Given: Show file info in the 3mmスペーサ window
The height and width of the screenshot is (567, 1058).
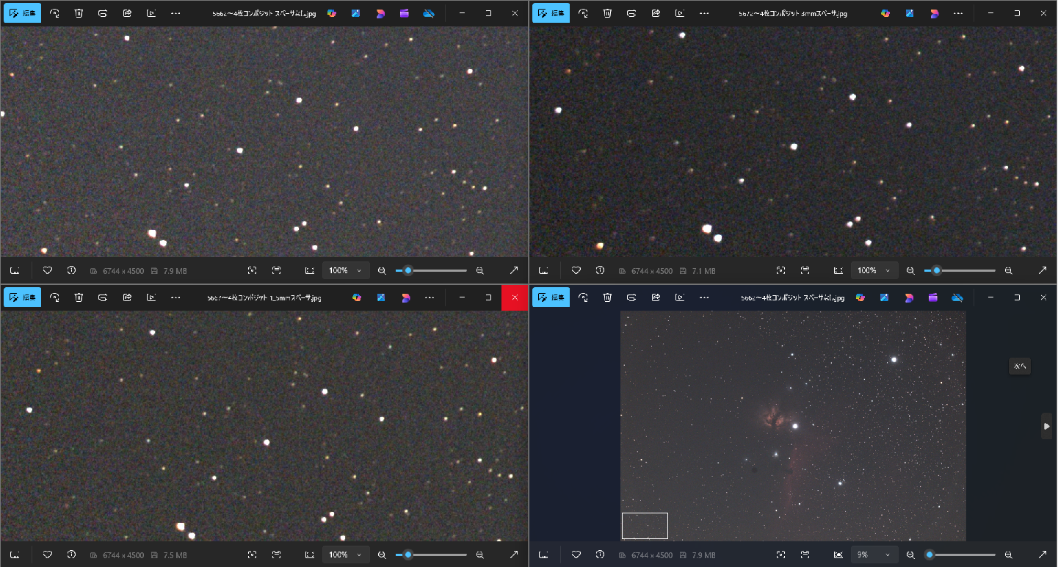Looking at the screenshot, I should tap(600, 270).
